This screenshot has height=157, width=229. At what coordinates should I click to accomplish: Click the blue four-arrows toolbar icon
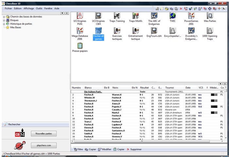(210, 9)
